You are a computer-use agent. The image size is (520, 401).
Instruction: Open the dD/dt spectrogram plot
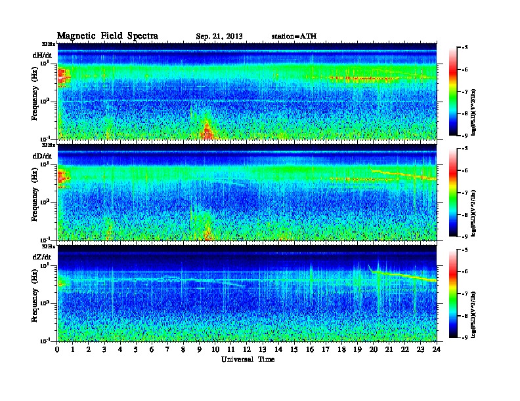(x=247, y=193)
